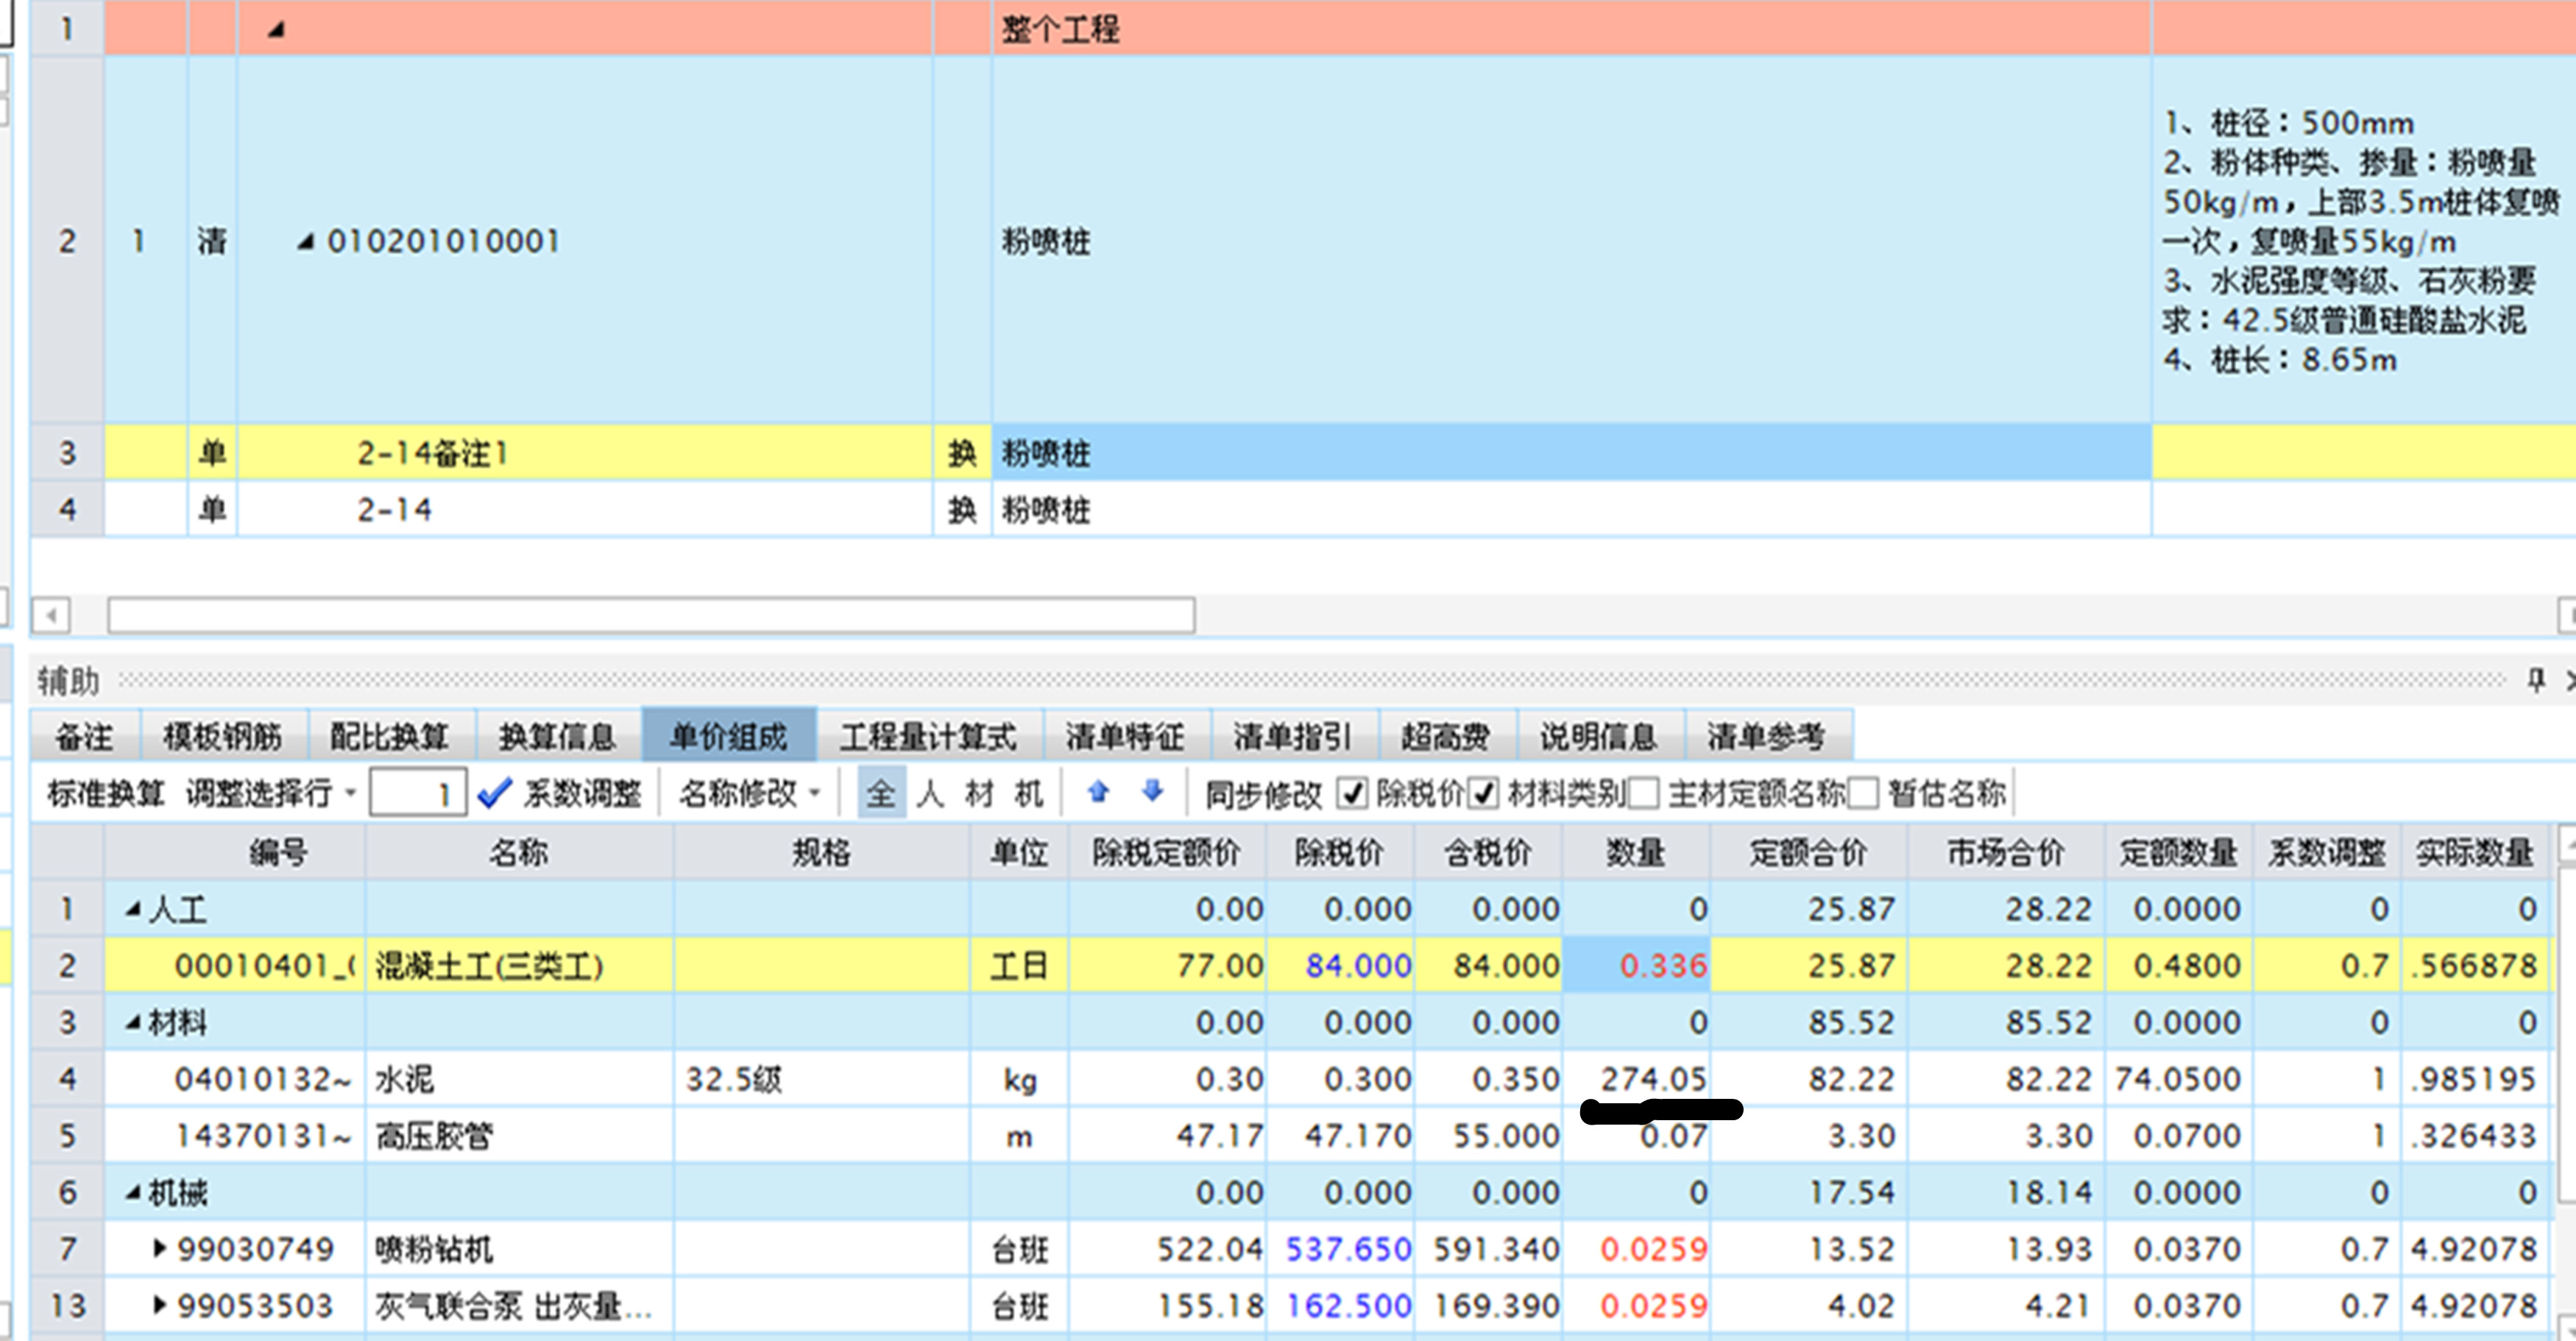Expand the 99053503 灰气联合泵 row

point(159,1305)
